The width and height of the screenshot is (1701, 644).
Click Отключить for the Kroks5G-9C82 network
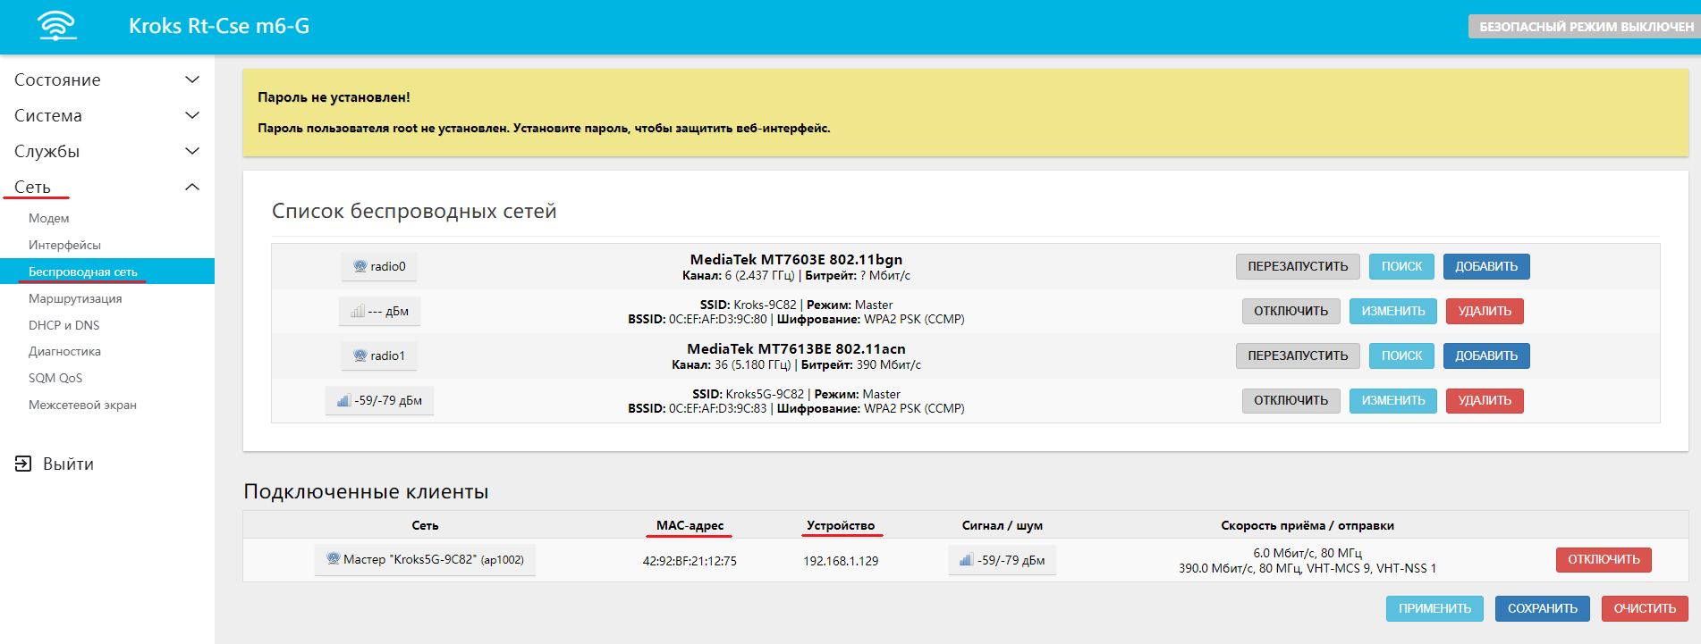tap(1291, 400)
